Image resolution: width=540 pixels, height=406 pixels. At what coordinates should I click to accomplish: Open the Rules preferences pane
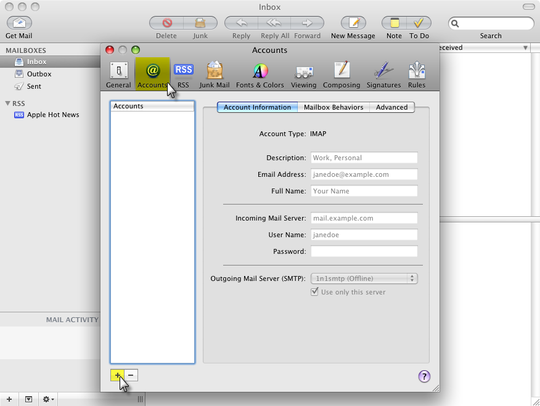click(417, 75)
